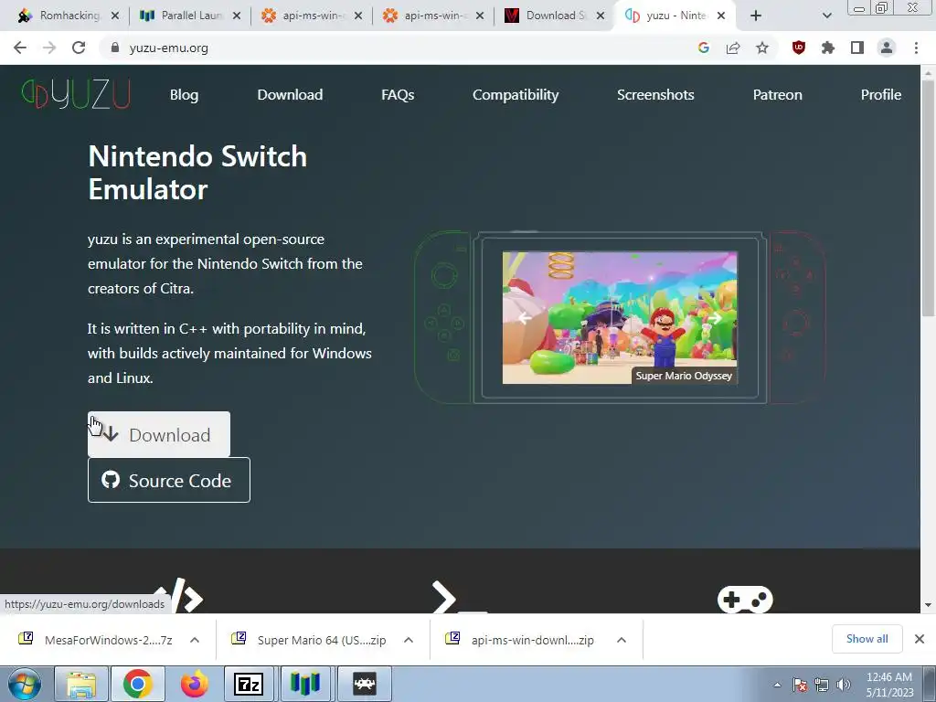936x702 pixels.
Task: Expand options for api-ms-win zip download
Action: click(622, 640)
